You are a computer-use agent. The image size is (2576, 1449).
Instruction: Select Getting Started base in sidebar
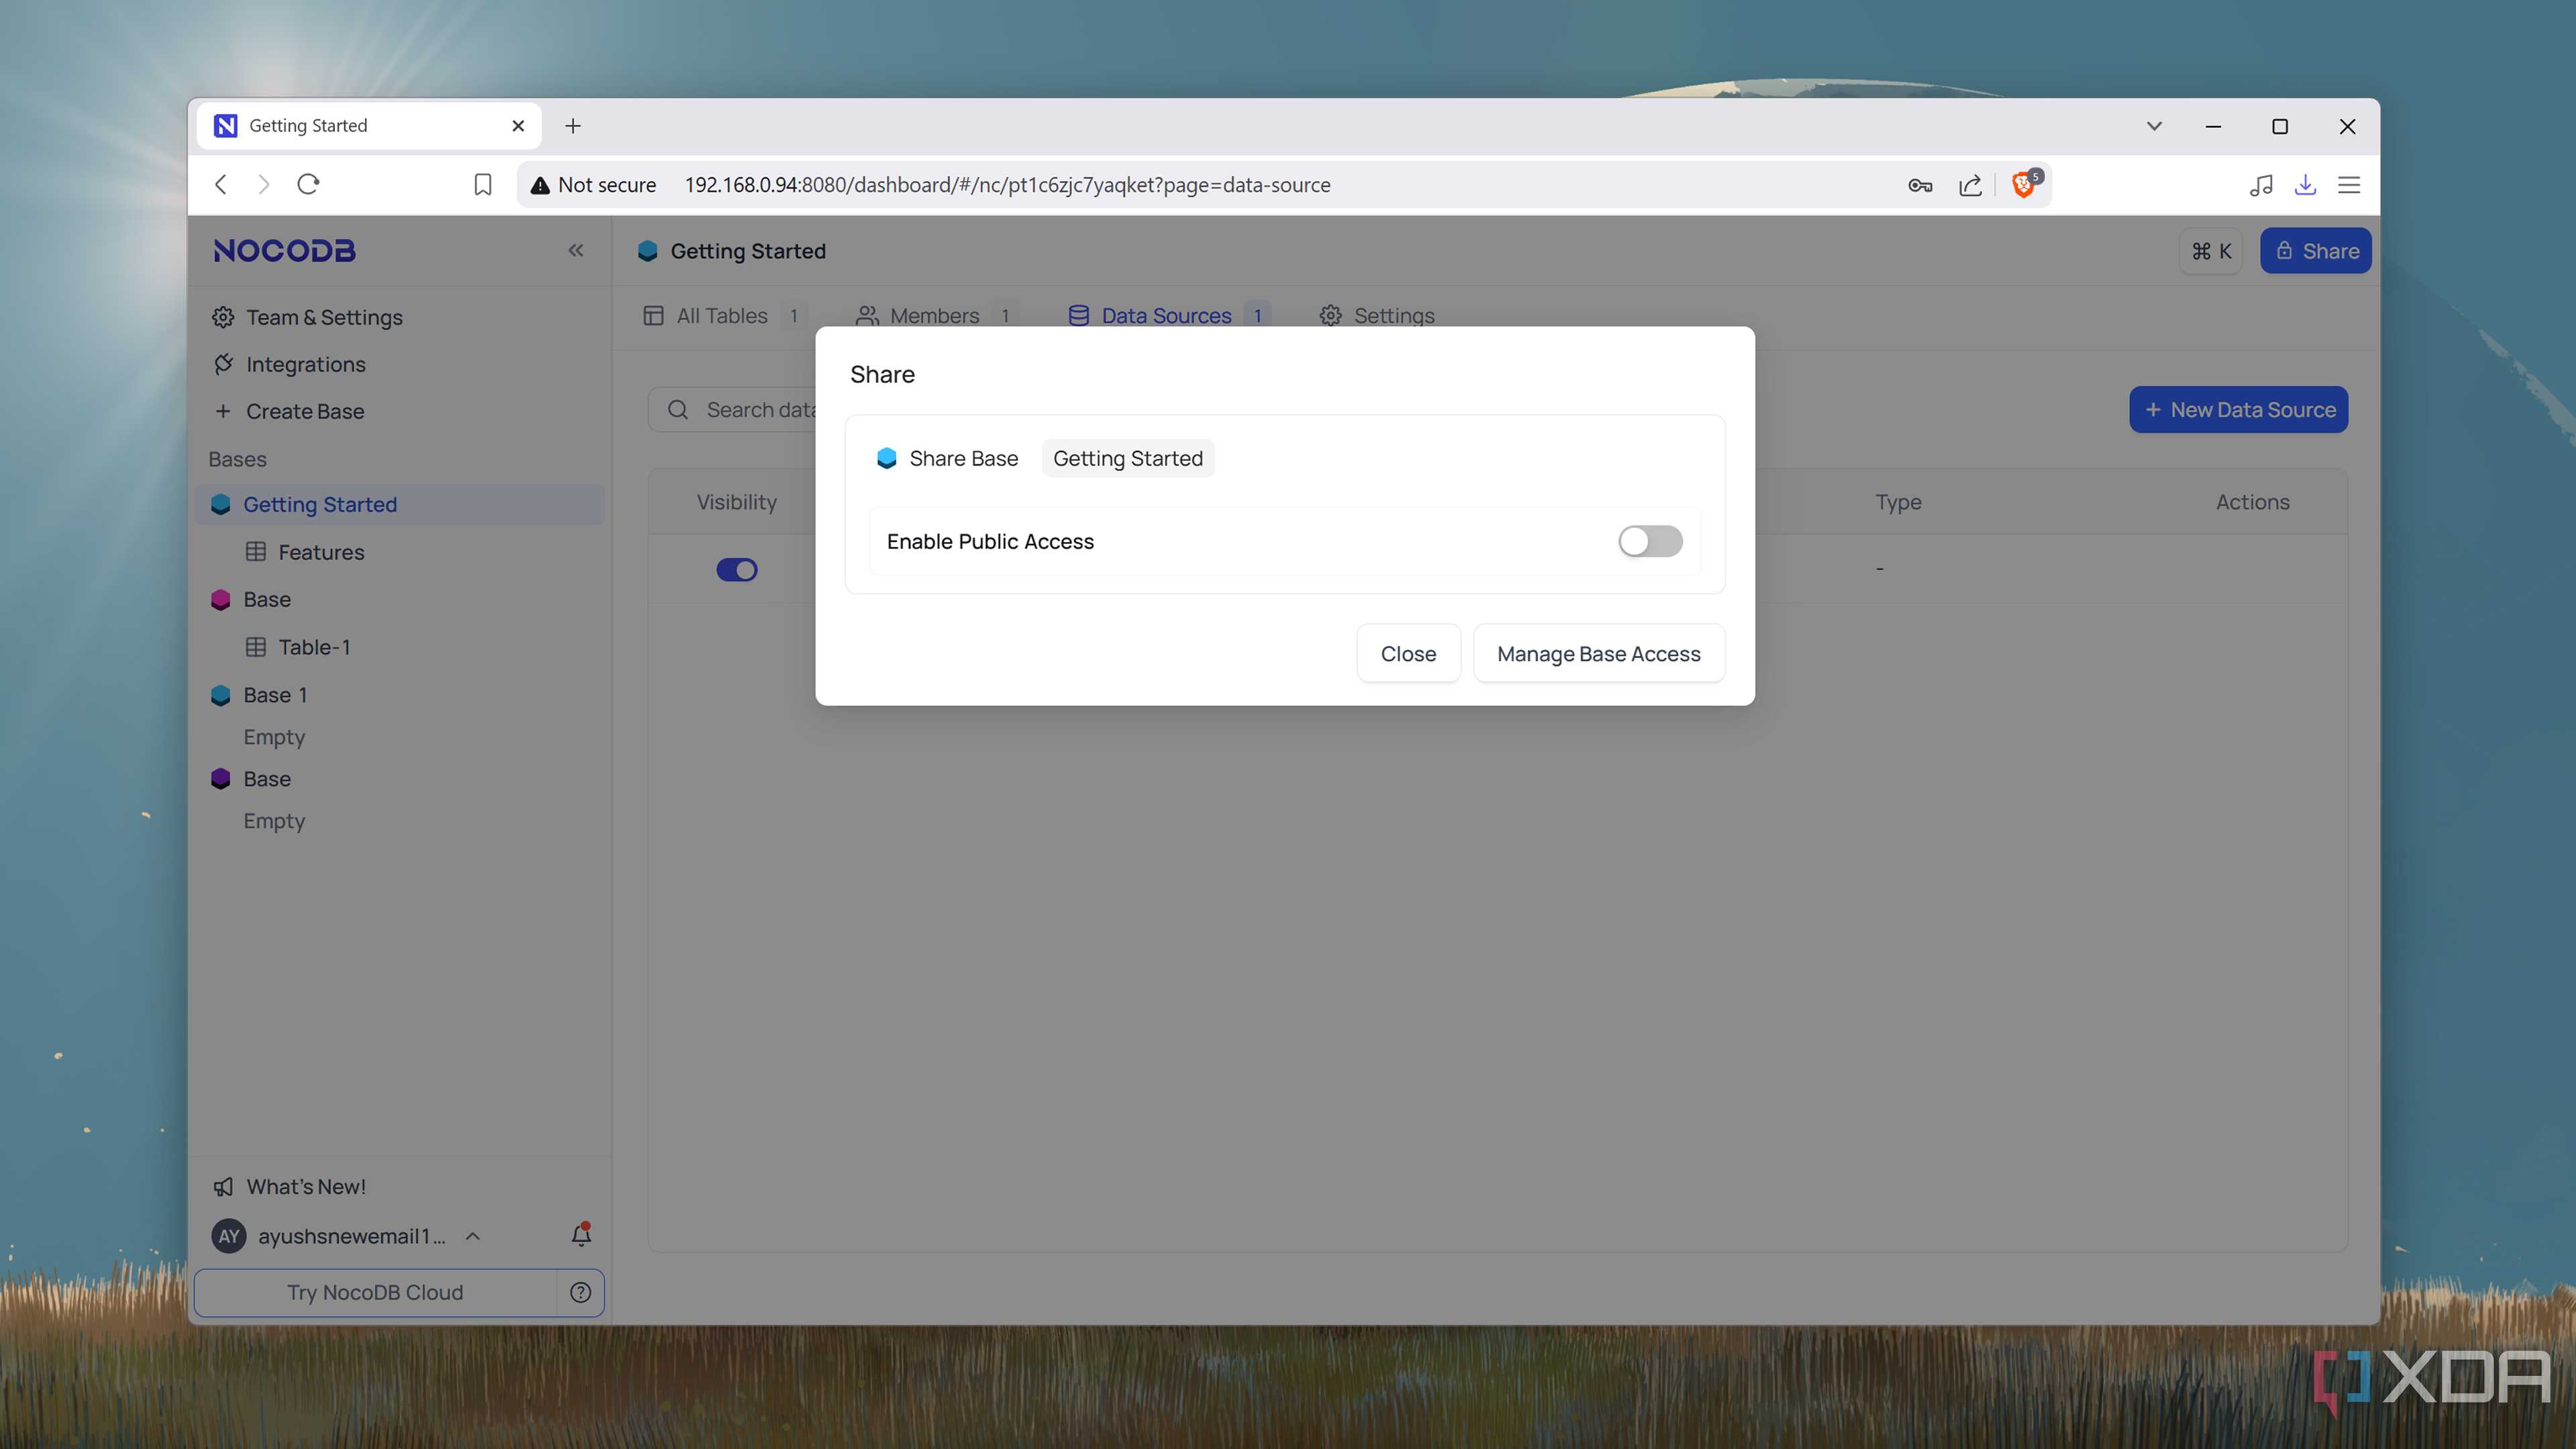tap(400, 505)
